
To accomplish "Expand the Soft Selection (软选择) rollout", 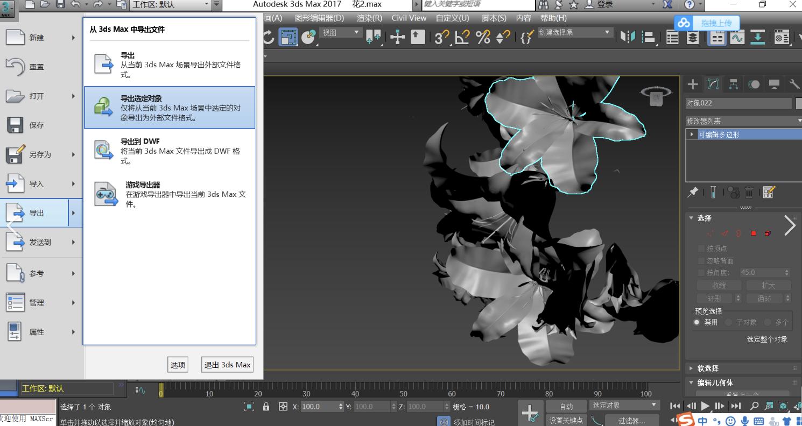I will click(692, 368).
